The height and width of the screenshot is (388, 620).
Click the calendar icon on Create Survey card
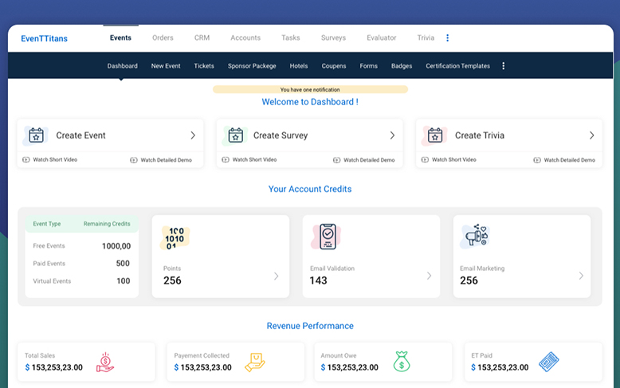click(x=234, y=135)
